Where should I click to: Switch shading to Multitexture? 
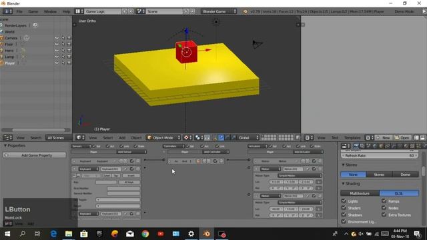[360, 193]
